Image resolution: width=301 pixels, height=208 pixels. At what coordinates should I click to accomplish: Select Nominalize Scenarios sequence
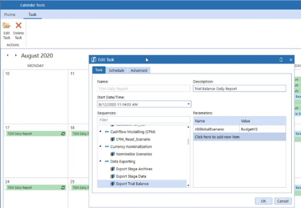coord(134,154)
